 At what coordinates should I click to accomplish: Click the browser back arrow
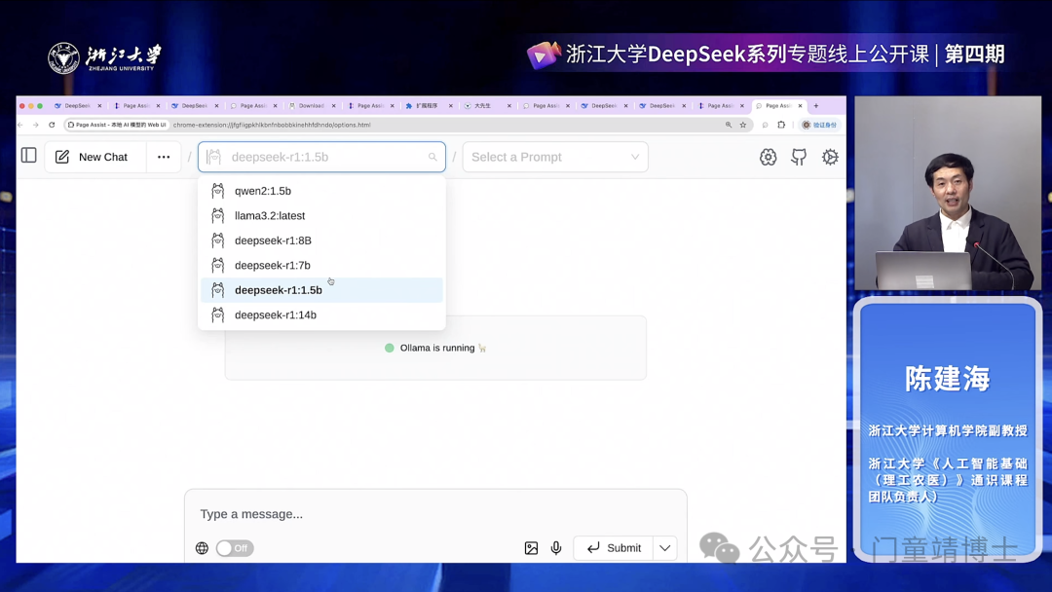[x=20, y=125]
